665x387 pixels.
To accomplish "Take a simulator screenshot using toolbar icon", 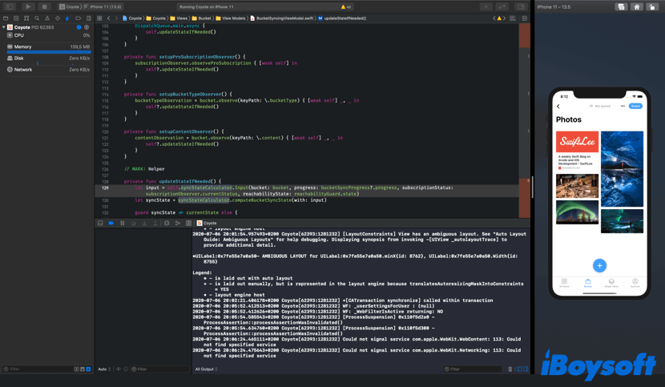I will click(x=621, y=6).
